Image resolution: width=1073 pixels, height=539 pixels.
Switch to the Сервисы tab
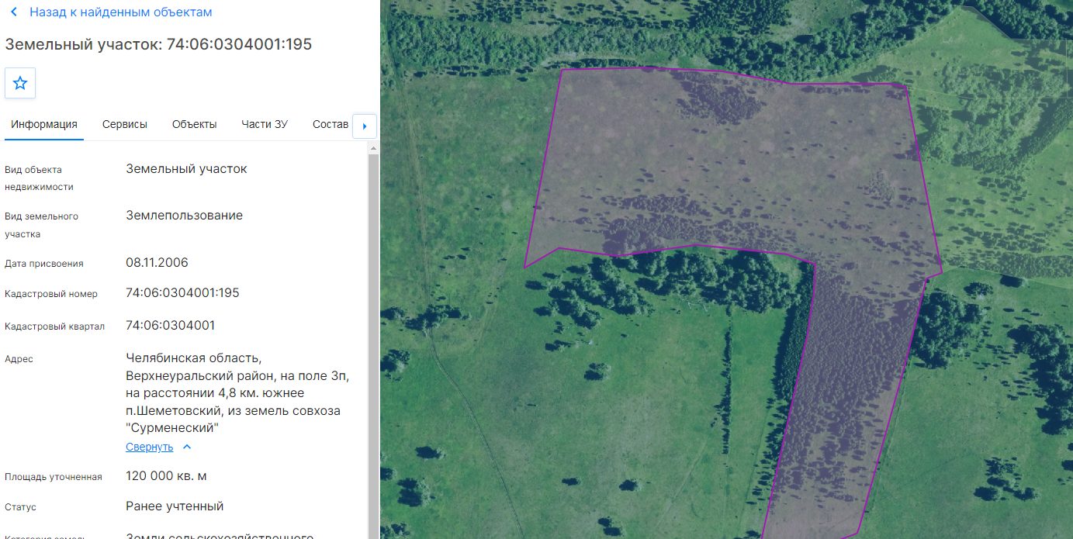(x=125, y=124)
